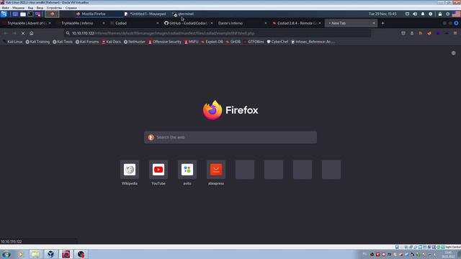Image resolution: width=461 pixels, height=259 pixels.
Task: Open the Firefox hamburger application menu
Action: tap(455, 33)
